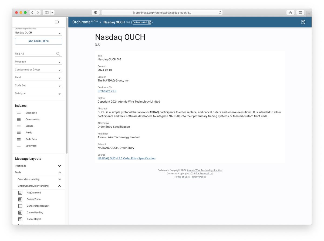The image size is (324, 241).
Task: Open the Datatypes index
Action: click(31, 146)
